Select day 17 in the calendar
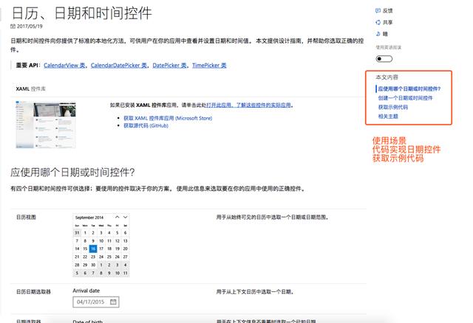This screenshot has height=323, width=473. click(x=101, y=249)
